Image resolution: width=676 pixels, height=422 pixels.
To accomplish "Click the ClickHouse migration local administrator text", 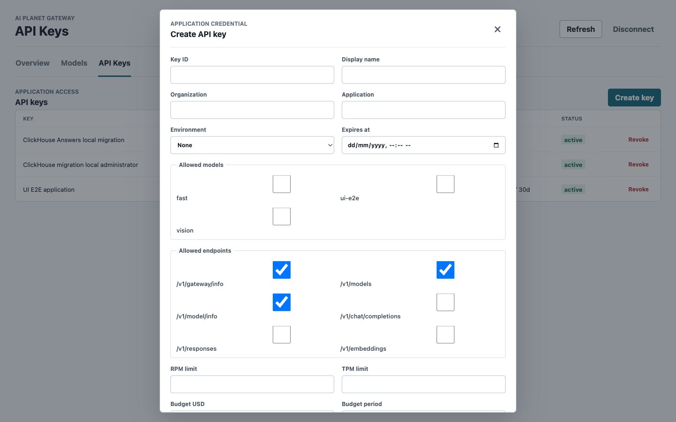I will tap(80, 165).
